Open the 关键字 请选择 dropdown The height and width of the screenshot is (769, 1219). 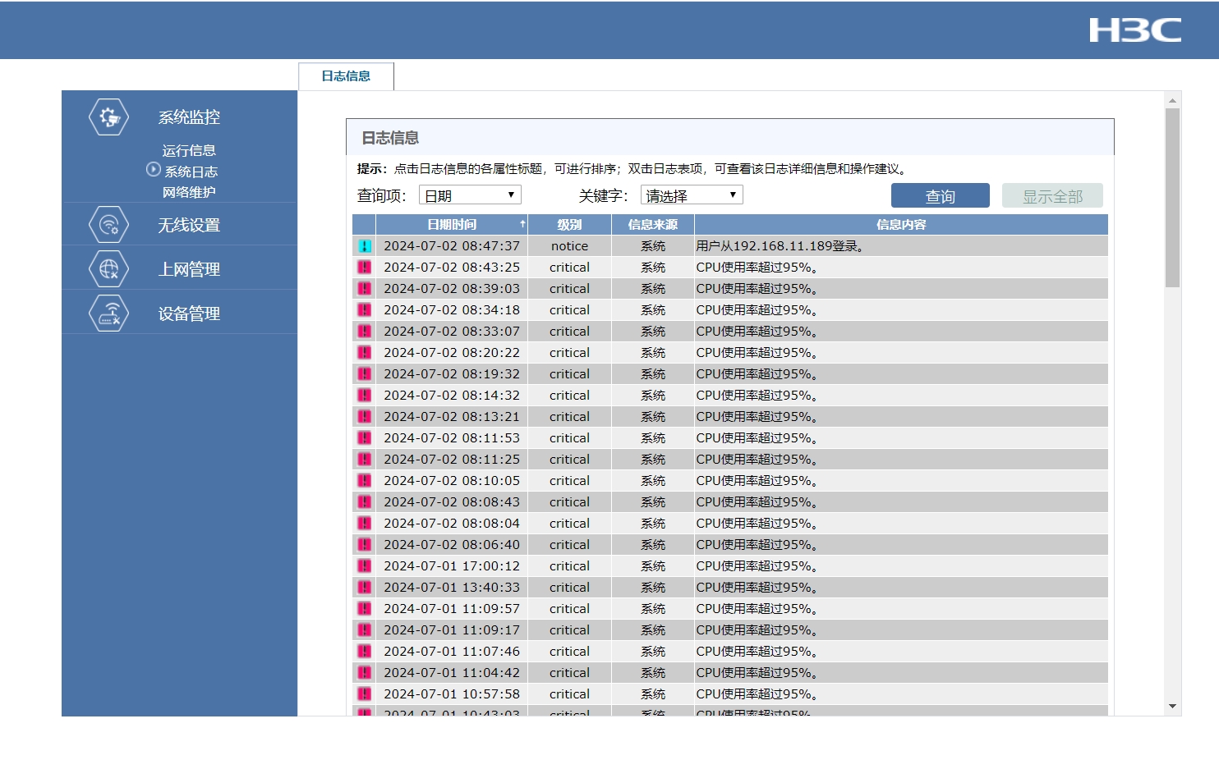click(692, 195)
